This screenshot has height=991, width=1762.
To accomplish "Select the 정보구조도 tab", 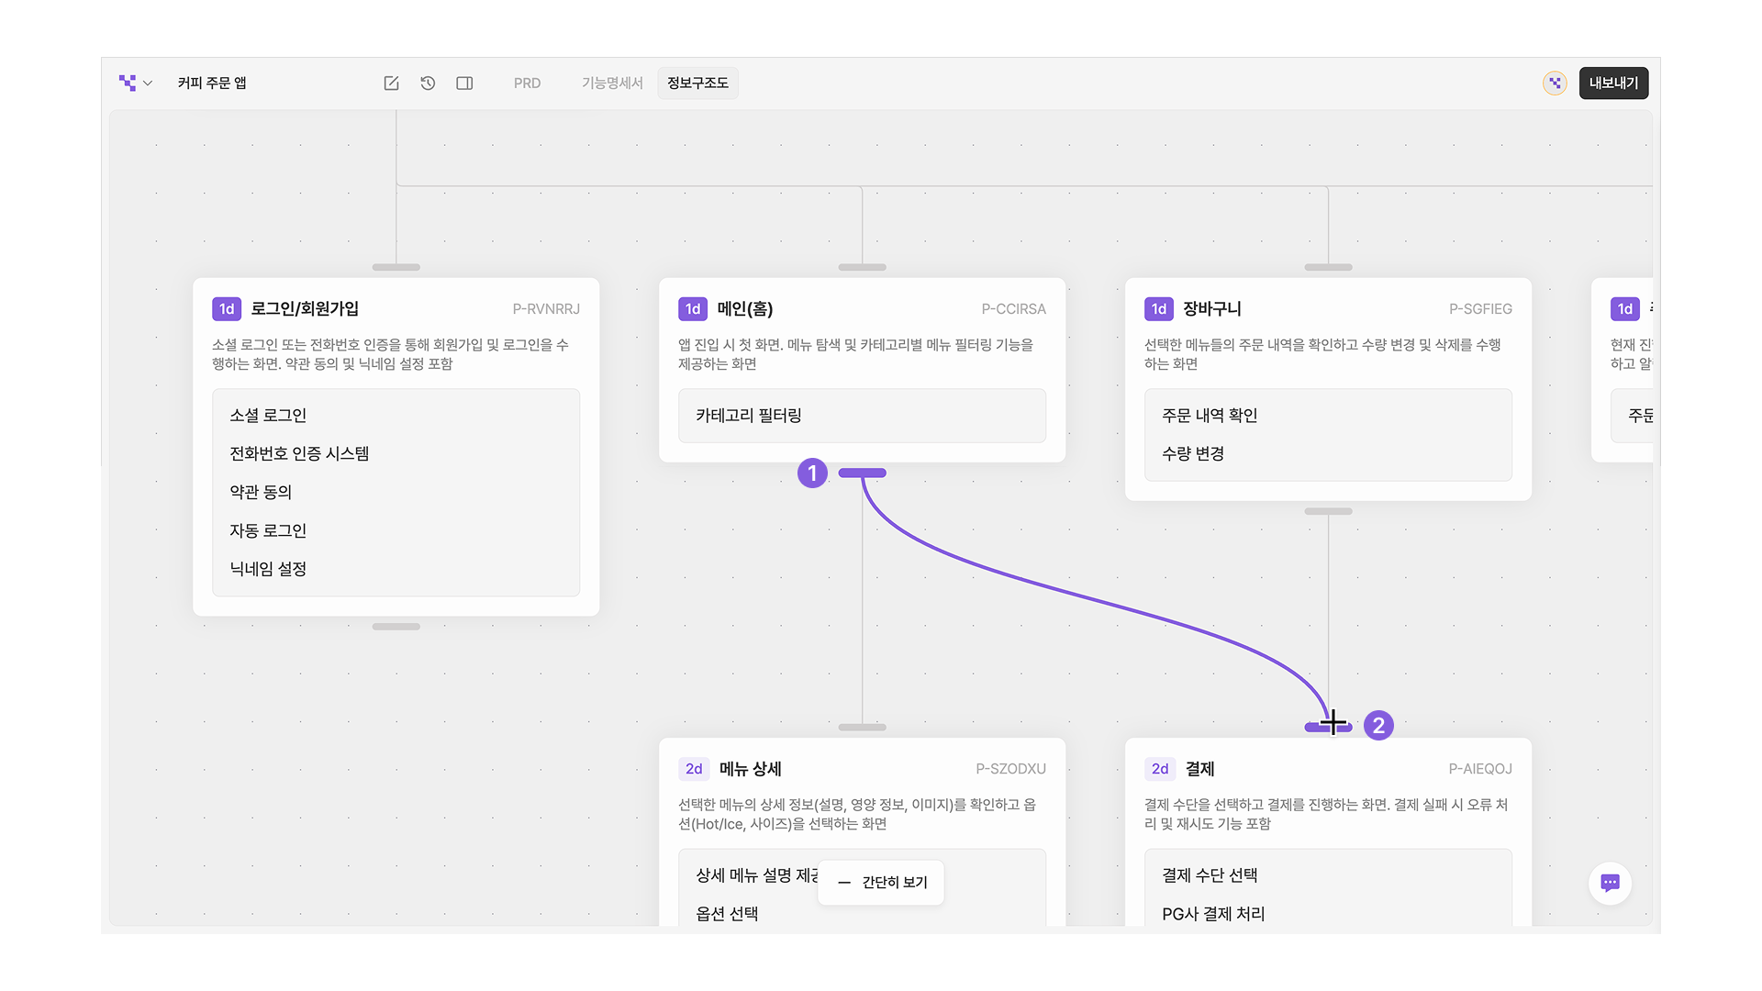I will (x=697, y=84).
